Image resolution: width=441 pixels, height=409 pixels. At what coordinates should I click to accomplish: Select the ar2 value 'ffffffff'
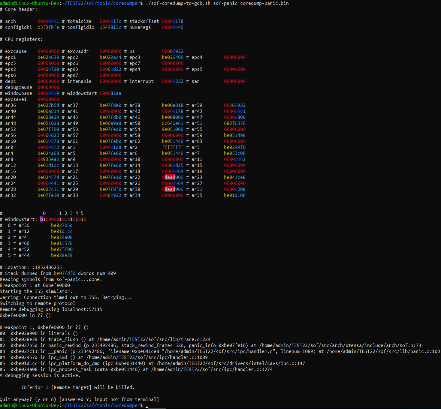click(x=173, y=147)
